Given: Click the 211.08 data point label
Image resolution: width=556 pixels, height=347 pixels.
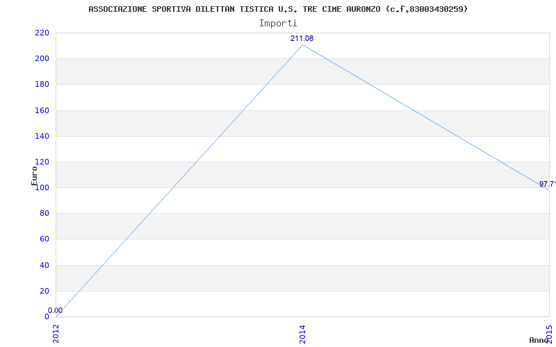Looking at the screenshot, I should tap(302, 39).
